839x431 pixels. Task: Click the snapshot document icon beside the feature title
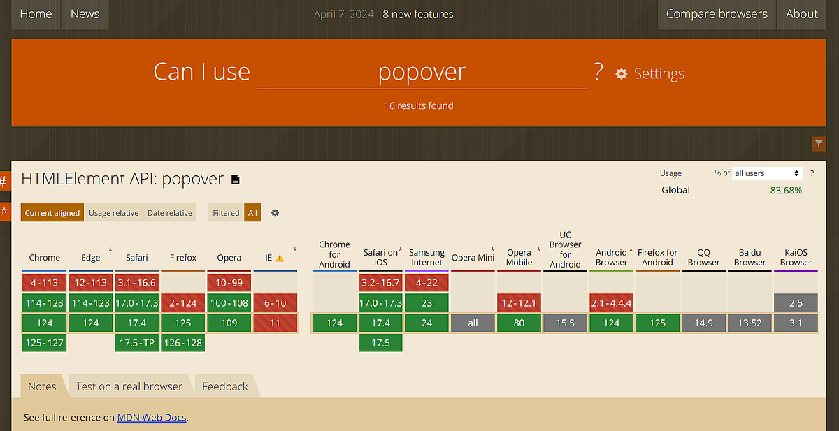coord(235,179)
